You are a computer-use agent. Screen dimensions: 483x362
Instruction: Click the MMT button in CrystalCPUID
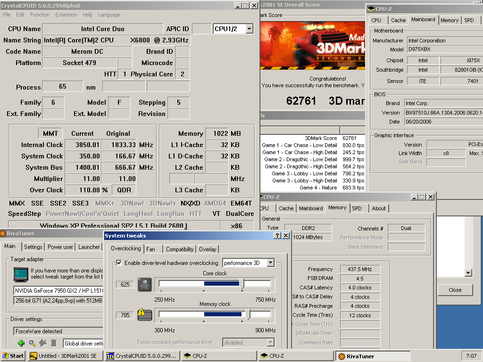[x=50, y=133]
